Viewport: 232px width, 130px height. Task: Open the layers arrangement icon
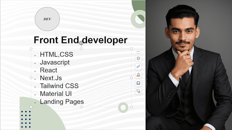pos(138,58)
